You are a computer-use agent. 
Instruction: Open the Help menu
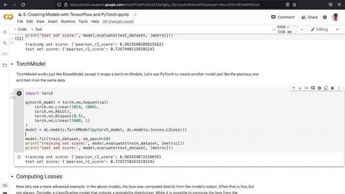95,22
